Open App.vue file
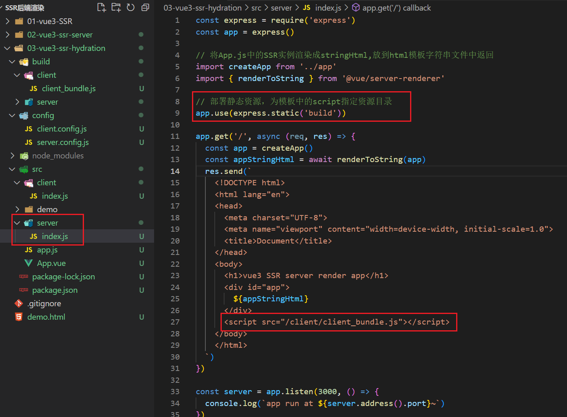The height and width of the screenshot is (417, 567). (x=51, y=263)
